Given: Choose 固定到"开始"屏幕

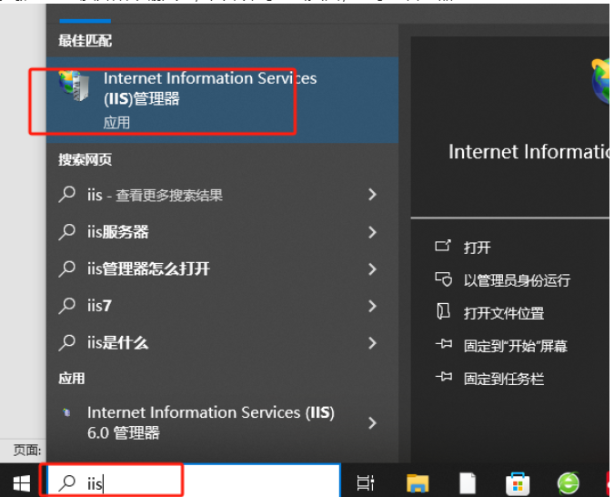Looking at the screenshot, I should click(x=516, y=346).
